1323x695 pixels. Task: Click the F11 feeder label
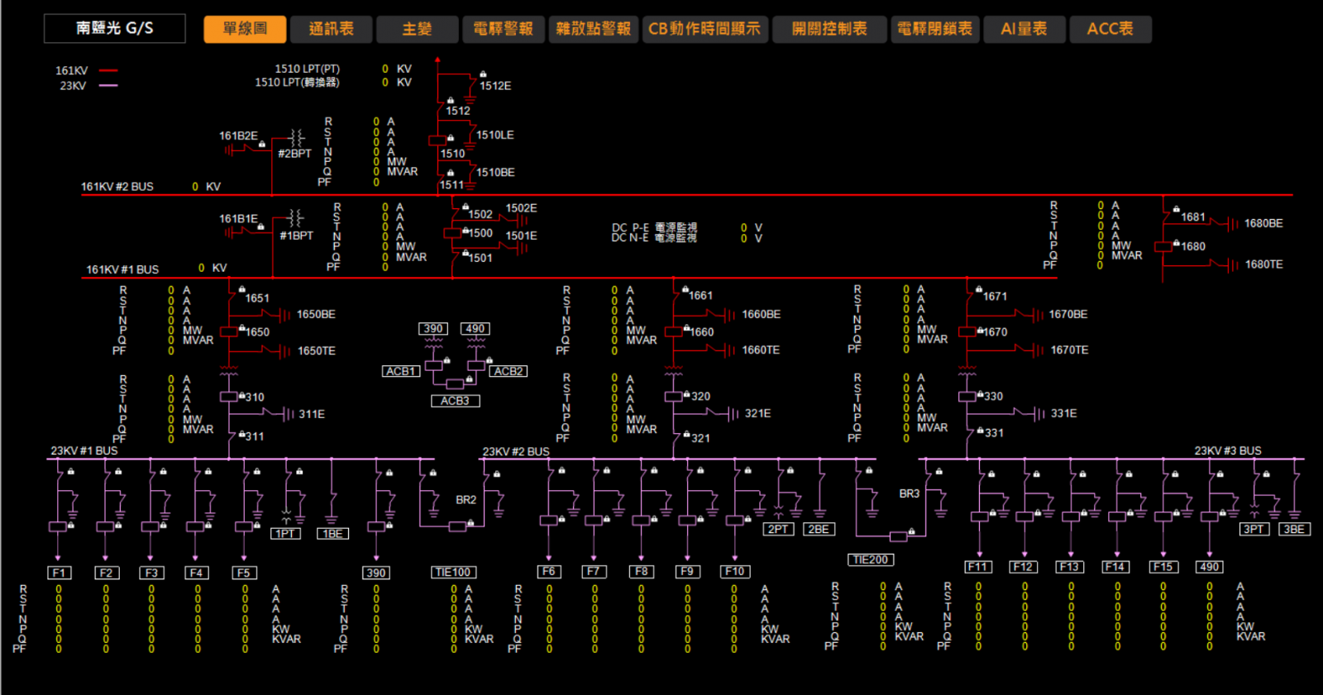pos(978,567)
